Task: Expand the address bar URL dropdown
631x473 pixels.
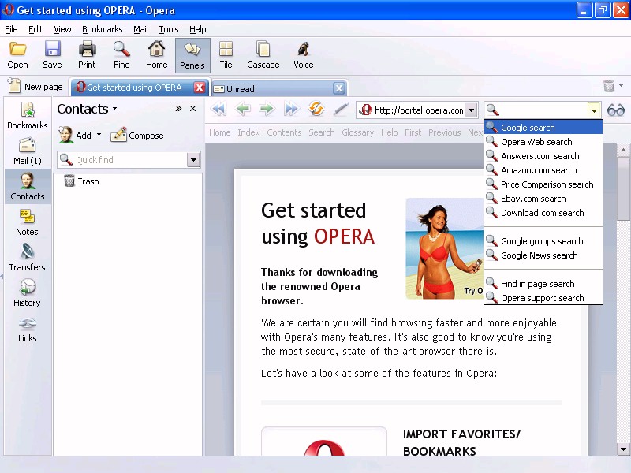Action: [x=471, y=110]
